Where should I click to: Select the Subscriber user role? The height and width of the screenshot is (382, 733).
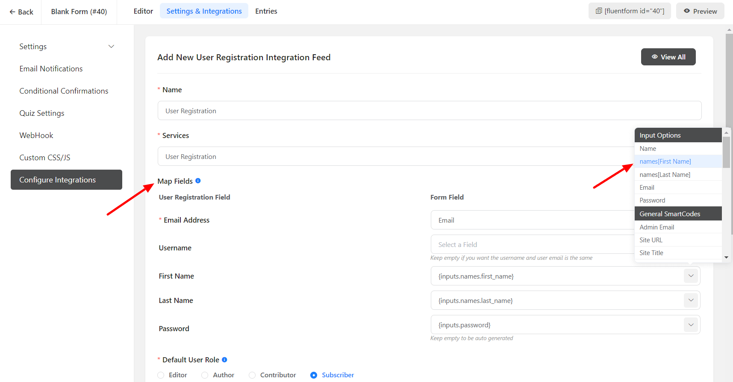coord(314,375)
